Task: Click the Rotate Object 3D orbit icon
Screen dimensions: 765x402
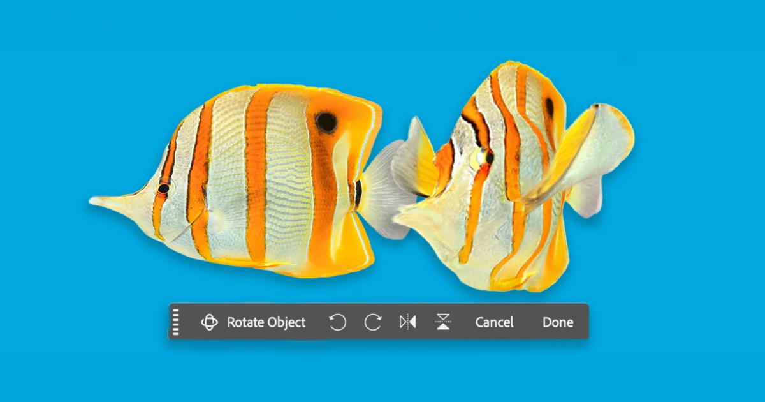Action: coord(209,322)
